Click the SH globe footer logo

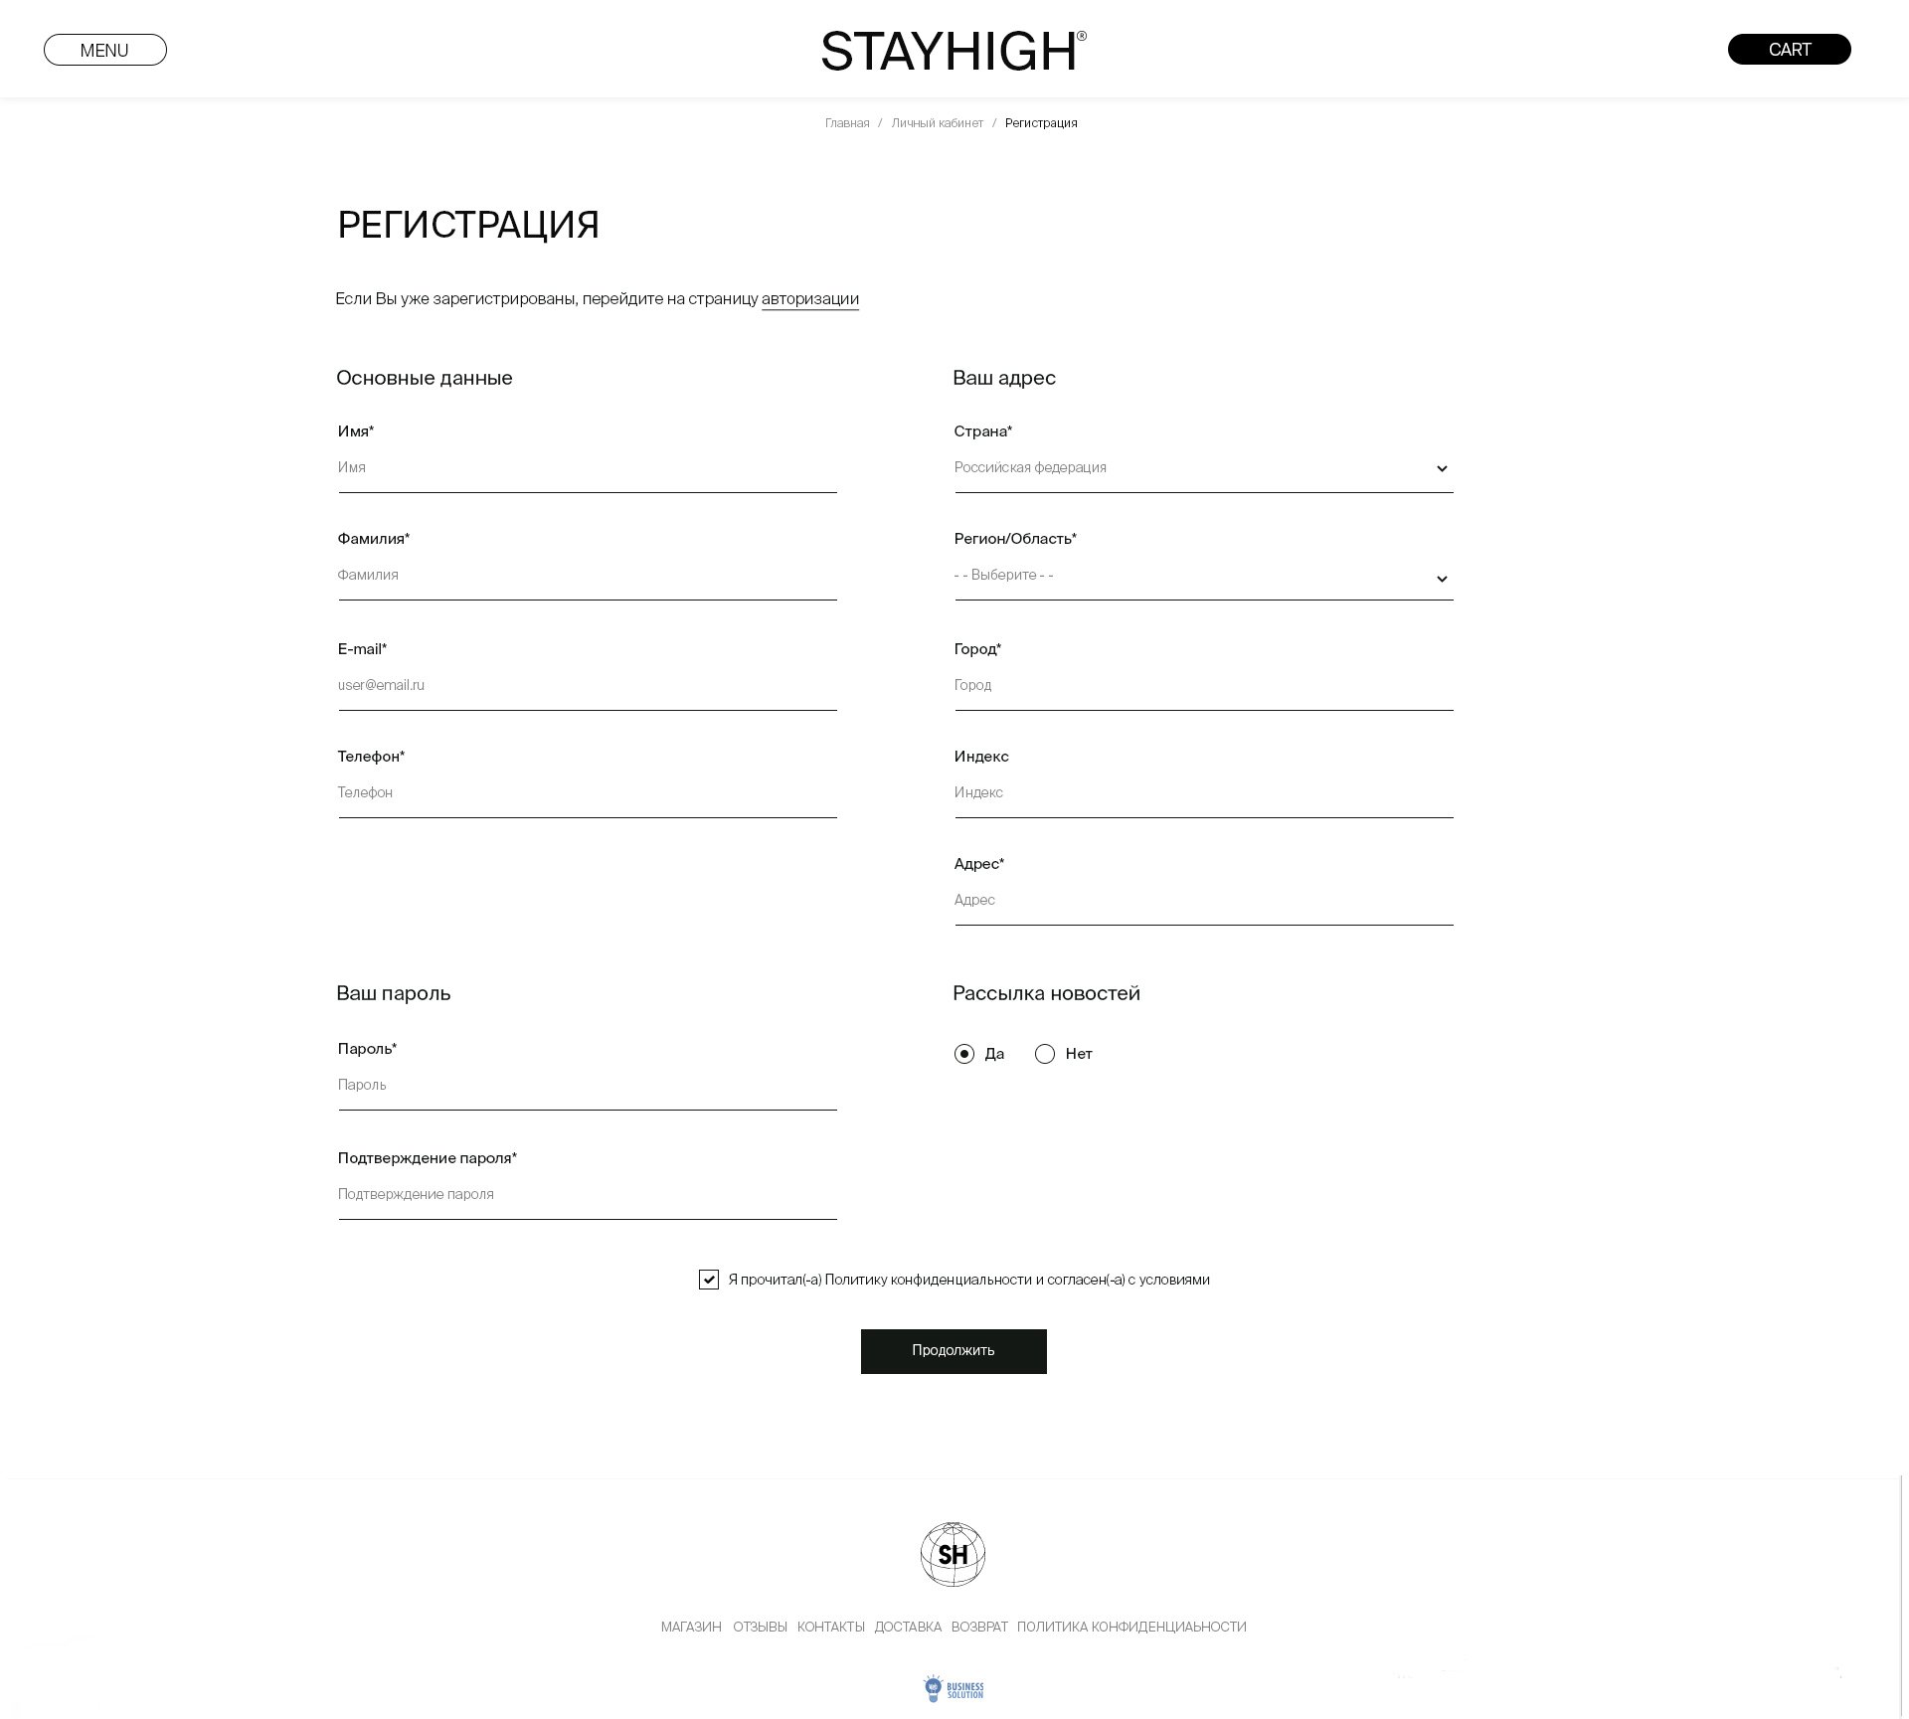(953, 1554)
